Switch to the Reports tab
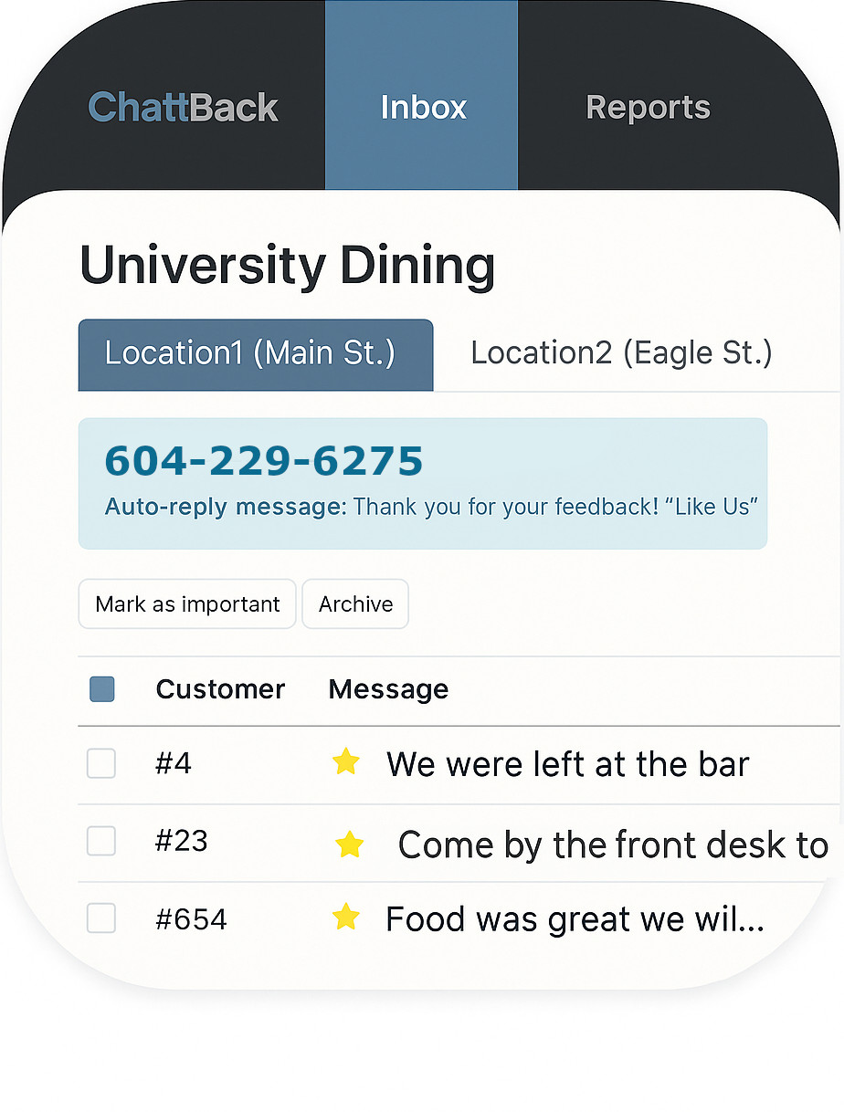This screenshot has width=844, height=1112. click(x=648, y=108)
